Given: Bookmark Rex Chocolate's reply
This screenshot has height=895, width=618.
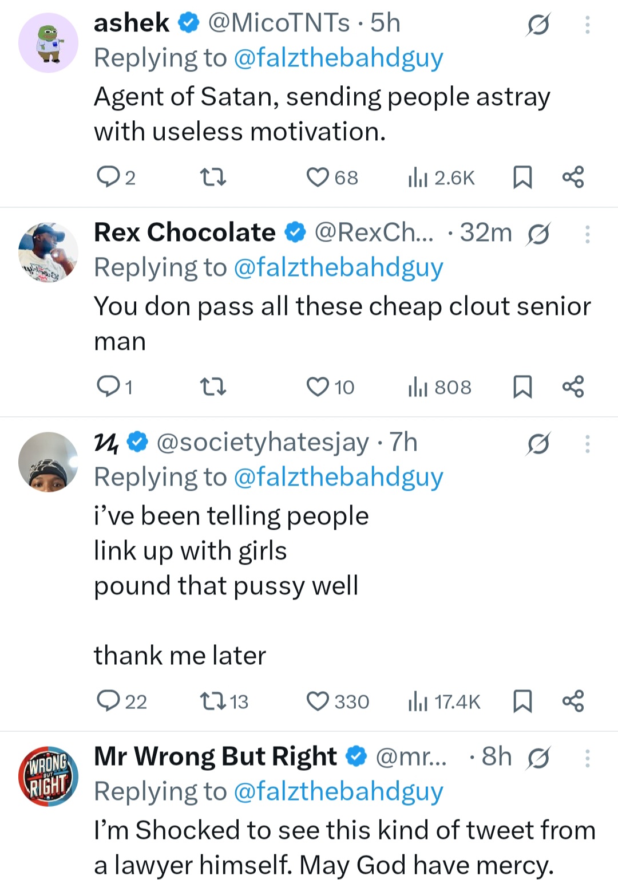Looking at the screenshot, I should (x=522, y=387).
